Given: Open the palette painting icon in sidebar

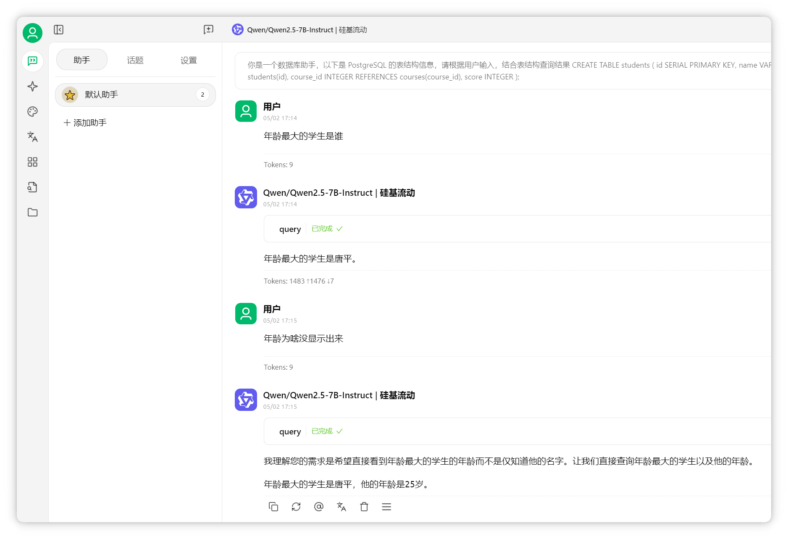Looking at the screenshot, I should coord(32,111).
